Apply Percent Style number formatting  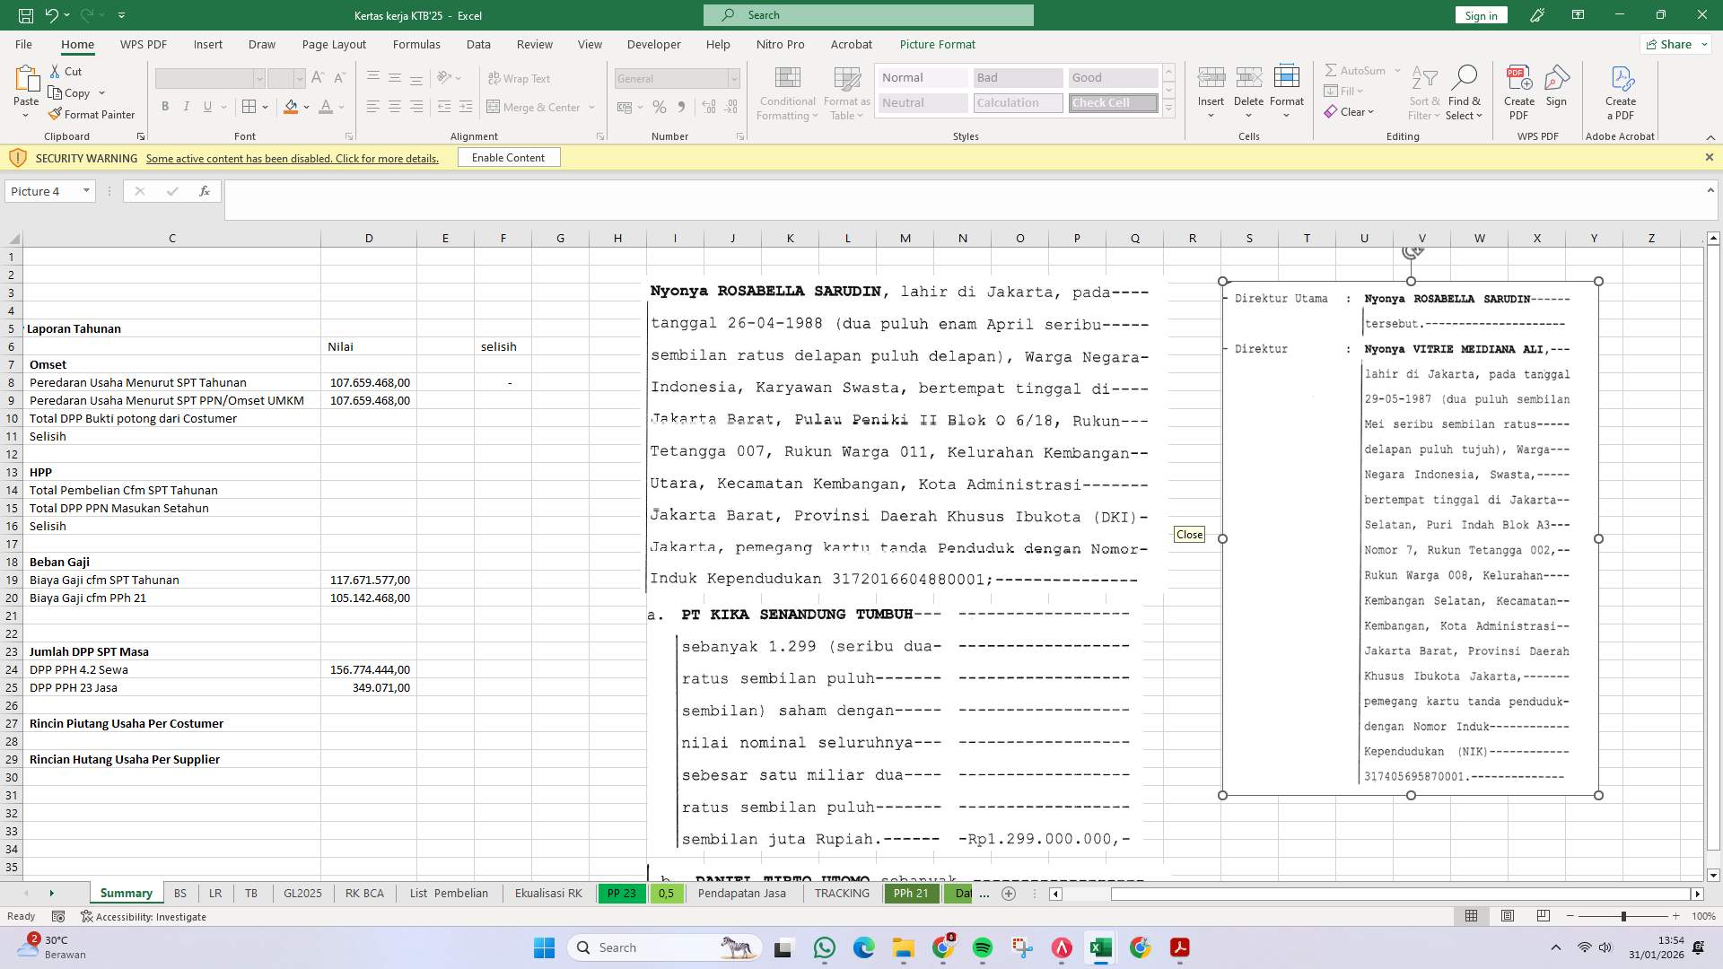coord(660,107)
